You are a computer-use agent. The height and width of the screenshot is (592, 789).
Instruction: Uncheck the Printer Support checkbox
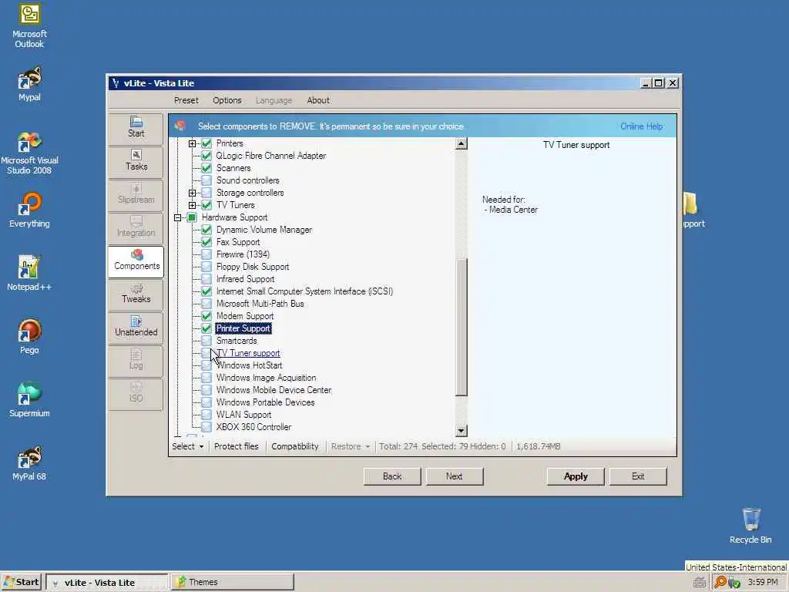(x=206, y=328)
